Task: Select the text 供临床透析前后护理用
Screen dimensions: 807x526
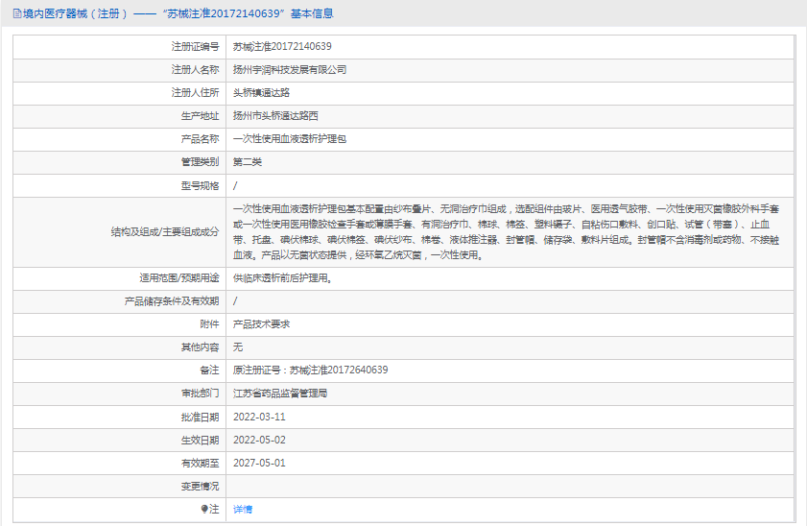Action: point(282,278)
